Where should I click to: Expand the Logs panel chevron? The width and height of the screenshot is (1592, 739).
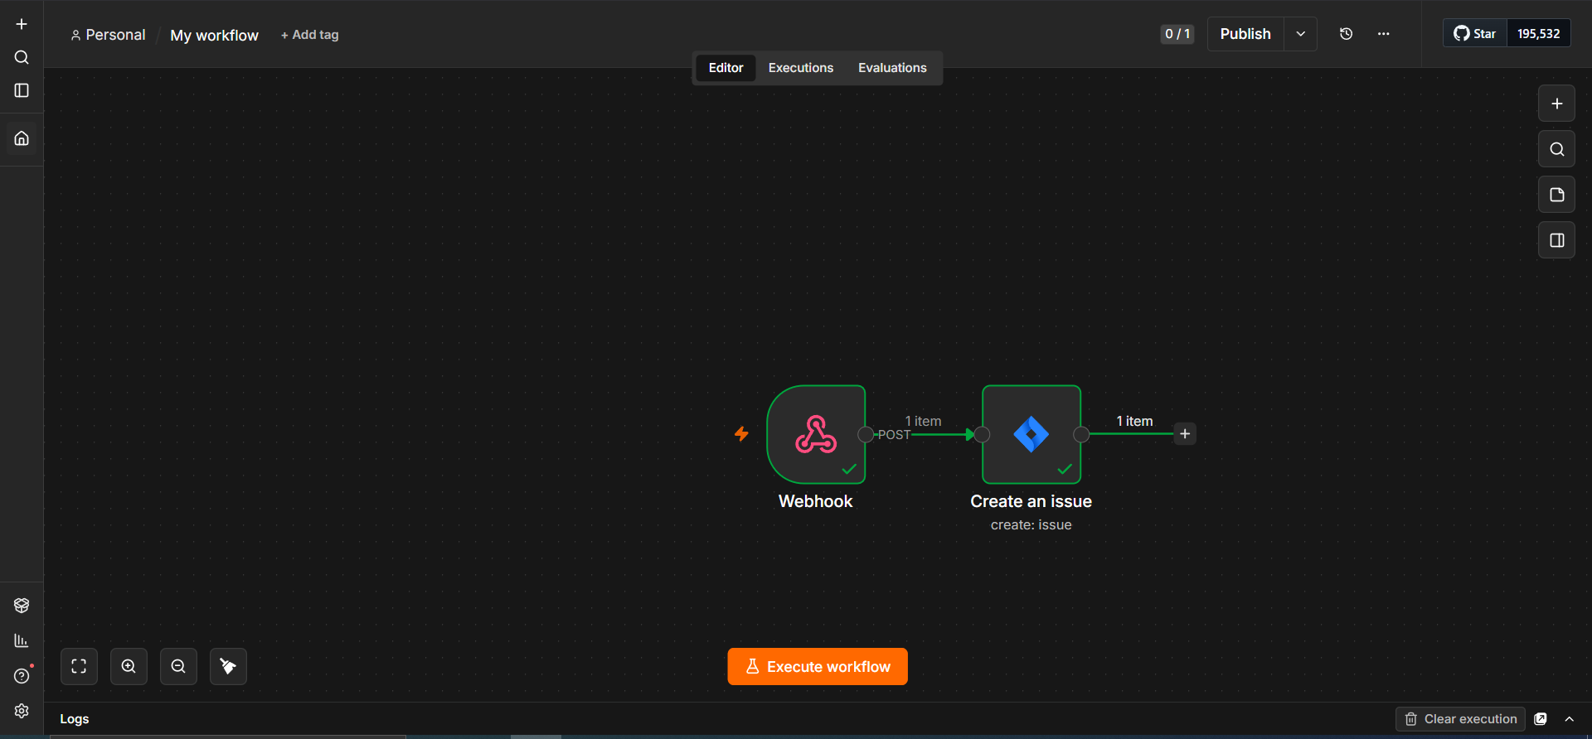(1569, 719)
